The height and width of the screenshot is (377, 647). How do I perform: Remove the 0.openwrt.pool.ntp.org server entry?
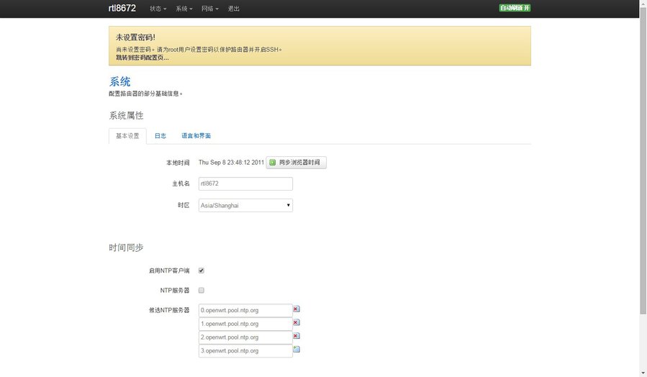point(297,309)
